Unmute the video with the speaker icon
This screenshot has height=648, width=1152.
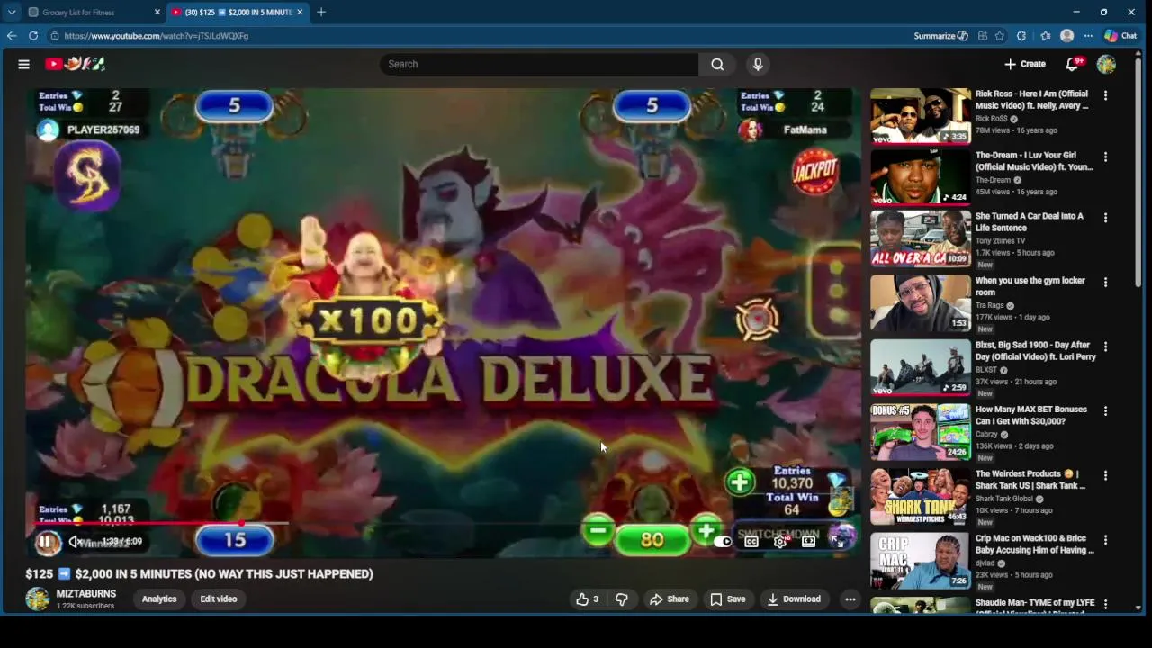[76, 542]
